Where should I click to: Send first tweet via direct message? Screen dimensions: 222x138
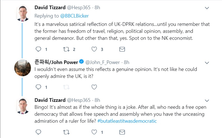tap(122, 49)
